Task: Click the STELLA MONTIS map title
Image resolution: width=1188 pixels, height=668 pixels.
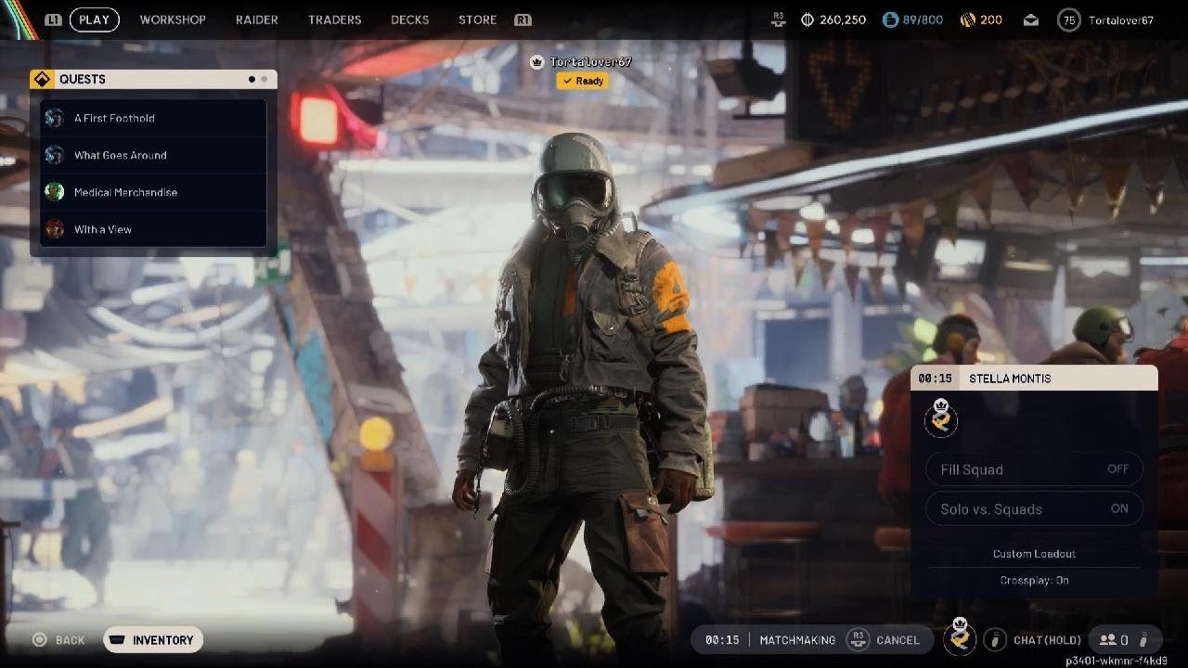Action: (1010, 379)
